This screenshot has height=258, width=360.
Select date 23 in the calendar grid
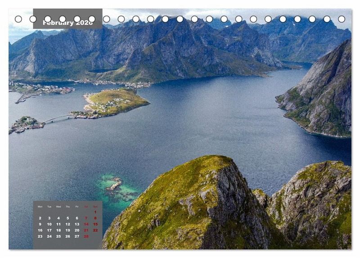tap(40, 236)
